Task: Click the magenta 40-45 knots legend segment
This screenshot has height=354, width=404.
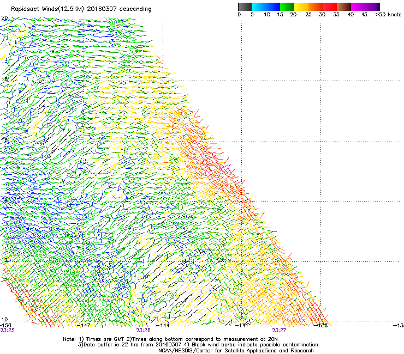Action: click(x=358, y=7)
